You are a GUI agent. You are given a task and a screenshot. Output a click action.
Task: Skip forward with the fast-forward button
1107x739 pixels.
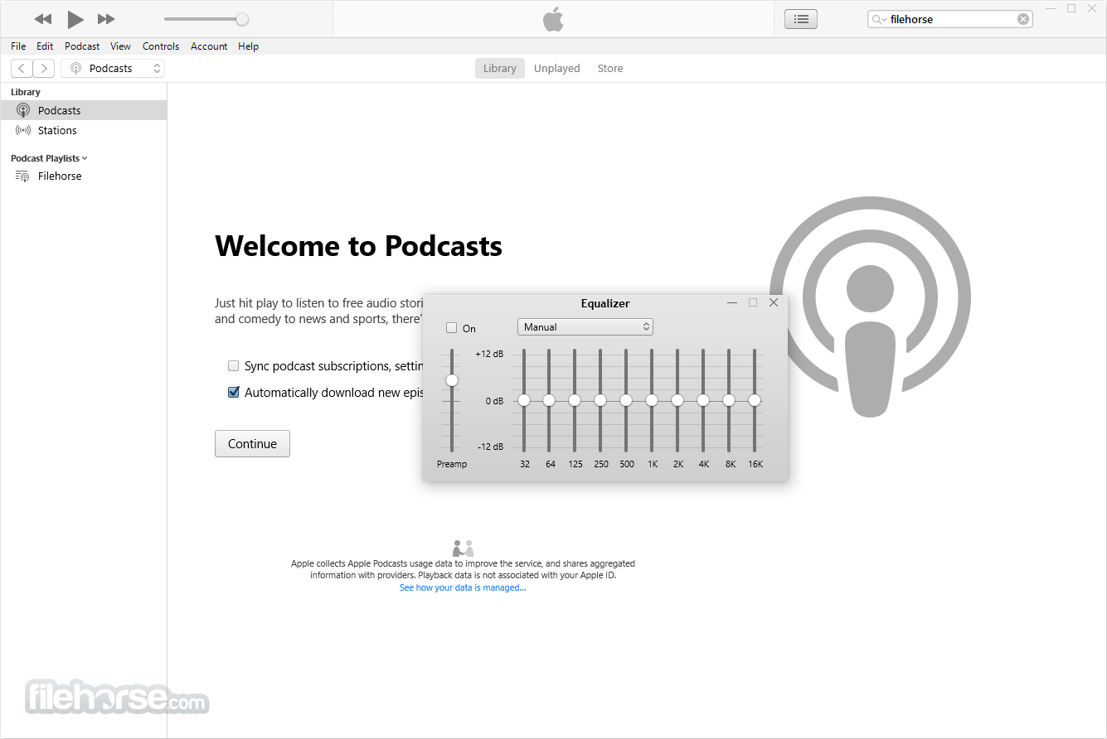pyautogui.click(x=106, y=19)
